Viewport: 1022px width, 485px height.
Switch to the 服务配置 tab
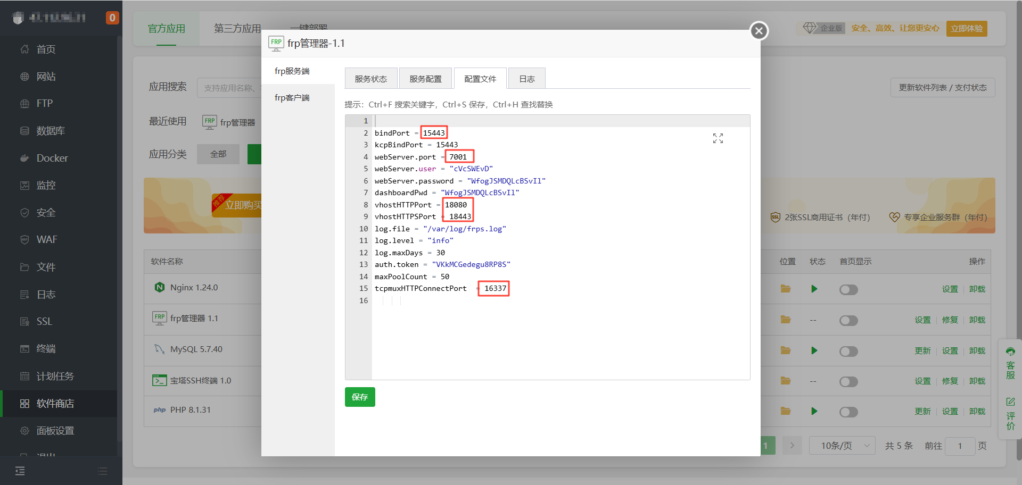tap(425, 79)
